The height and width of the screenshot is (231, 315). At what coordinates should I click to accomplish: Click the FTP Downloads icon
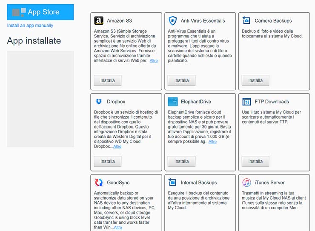point(246,102)
